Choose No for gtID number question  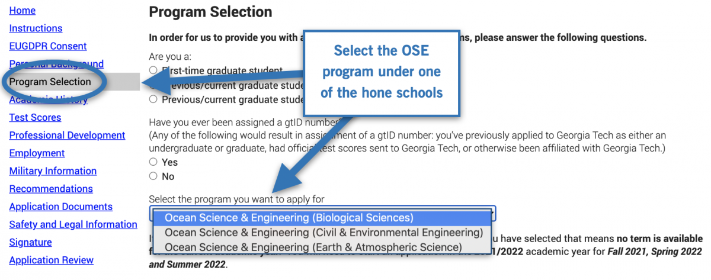click(153, 176)
